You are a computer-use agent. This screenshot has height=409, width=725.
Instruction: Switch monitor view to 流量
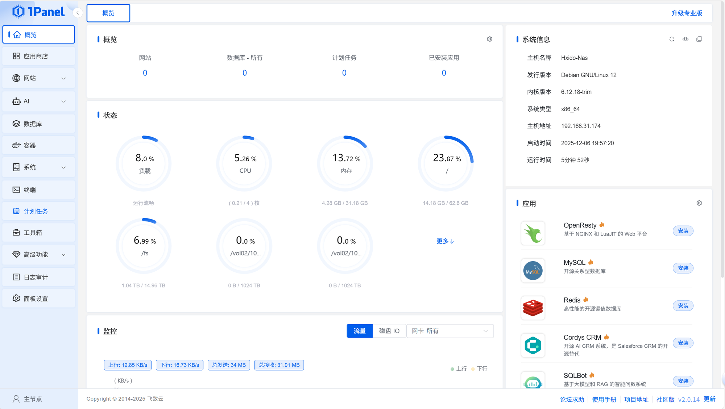tap(359, 331)
